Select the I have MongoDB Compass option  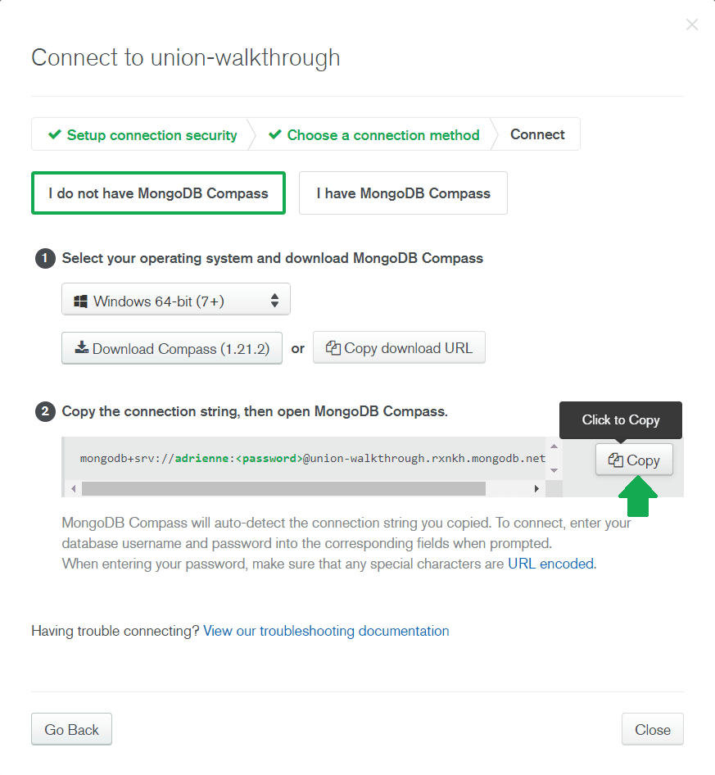pyautogui.click(x=403, y=193)
